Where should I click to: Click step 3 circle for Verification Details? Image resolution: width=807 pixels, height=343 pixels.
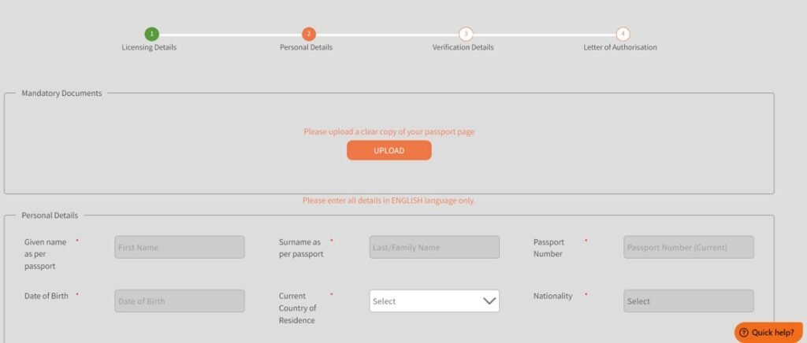click(x=466, y=34)
